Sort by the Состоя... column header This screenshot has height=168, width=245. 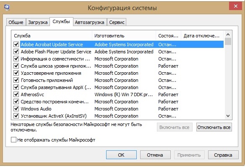coord(168,36)
